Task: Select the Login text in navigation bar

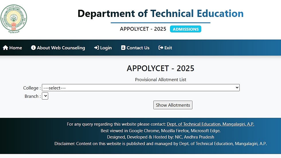Action: (x=106, y=48)
